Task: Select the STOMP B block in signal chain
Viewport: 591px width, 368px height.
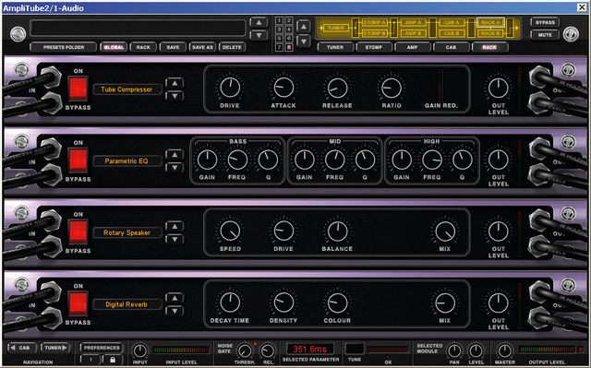Action: pyautogui.click(x=374, y=33)
